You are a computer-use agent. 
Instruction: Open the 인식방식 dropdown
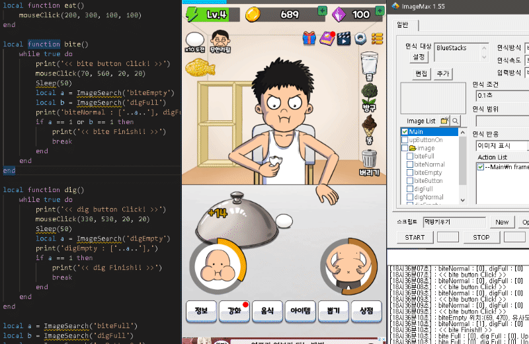526,48
